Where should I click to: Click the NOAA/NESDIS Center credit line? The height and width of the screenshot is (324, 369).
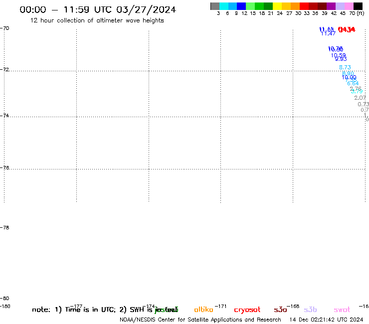[x=200, y=320]
